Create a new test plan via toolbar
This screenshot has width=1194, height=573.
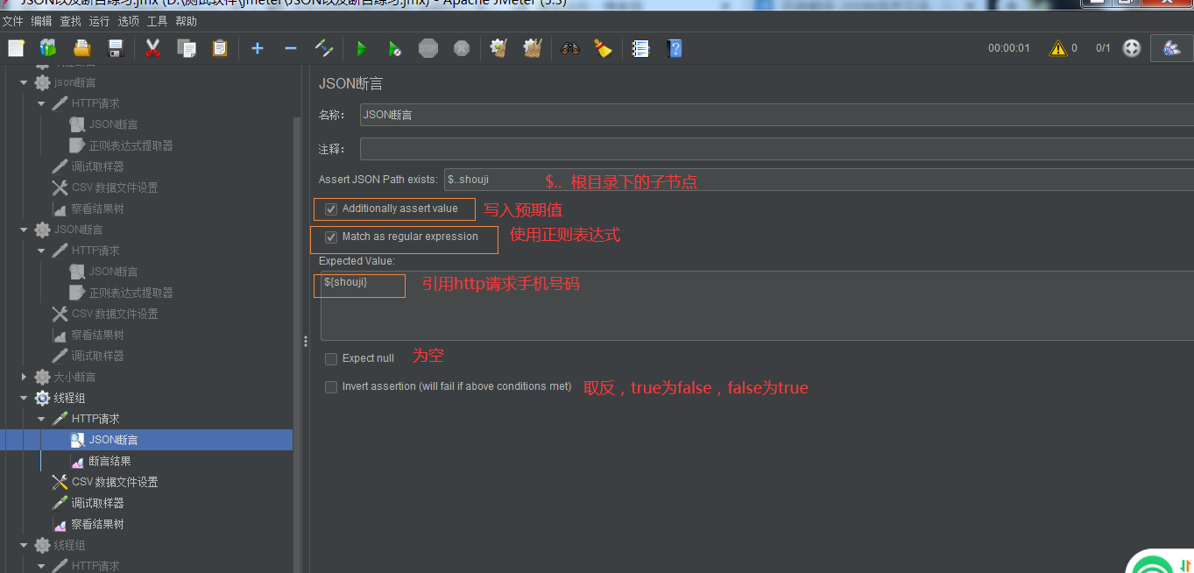point(16,48)
